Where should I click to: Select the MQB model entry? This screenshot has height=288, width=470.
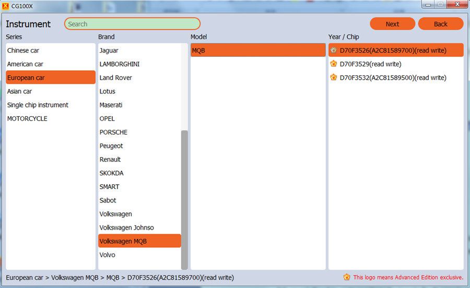pos(258,51)
